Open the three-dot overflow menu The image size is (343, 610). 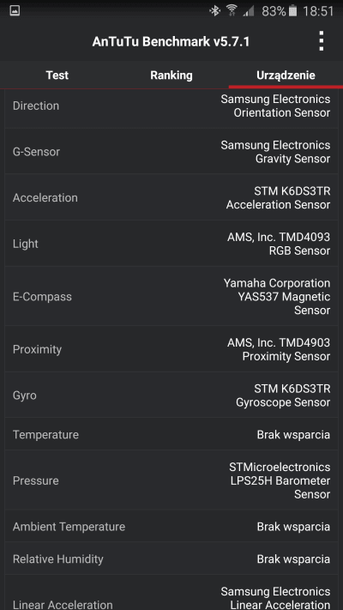321,41
